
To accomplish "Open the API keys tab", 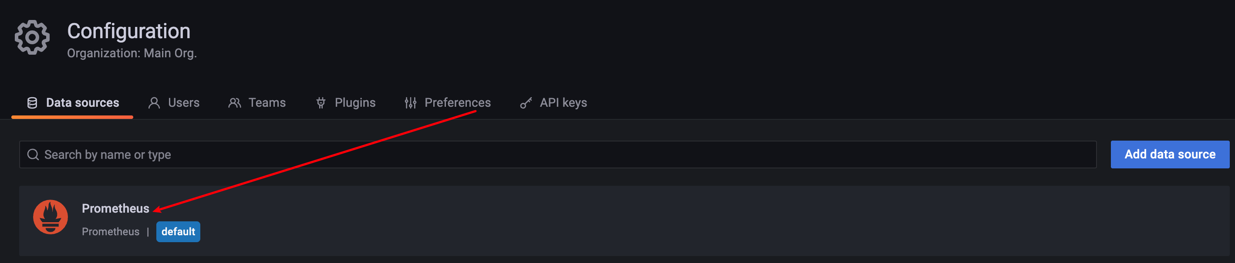I will (563, 103).
